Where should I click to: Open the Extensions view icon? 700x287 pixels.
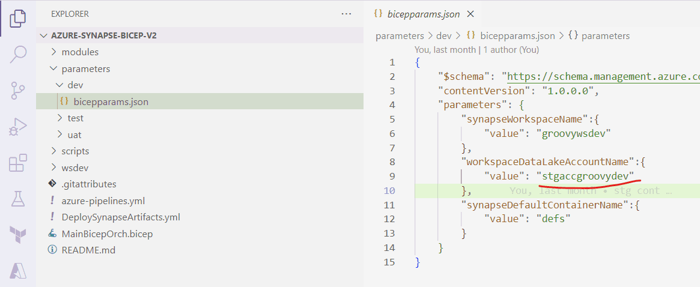point(18,163)
